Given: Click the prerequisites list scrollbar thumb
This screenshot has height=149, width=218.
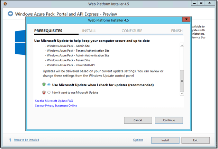Looking at the screenshot, I should point(182,80).
